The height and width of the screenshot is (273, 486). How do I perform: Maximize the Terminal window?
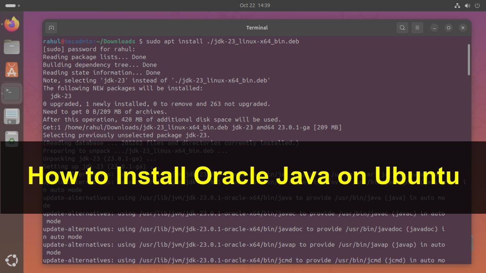click(x=449, y=28)
